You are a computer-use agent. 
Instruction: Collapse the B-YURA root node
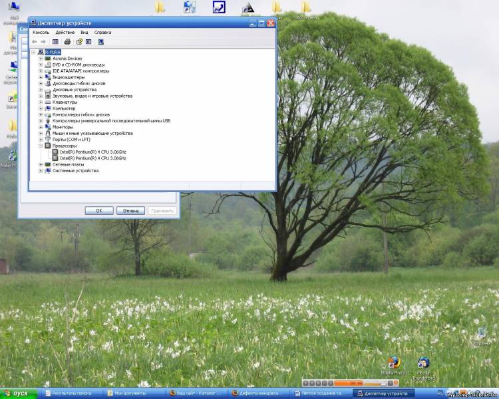[33, 52]
